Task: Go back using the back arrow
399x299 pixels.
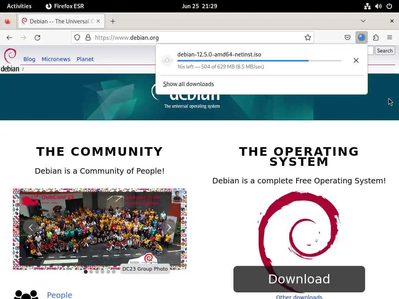Action: coord(9,38)
